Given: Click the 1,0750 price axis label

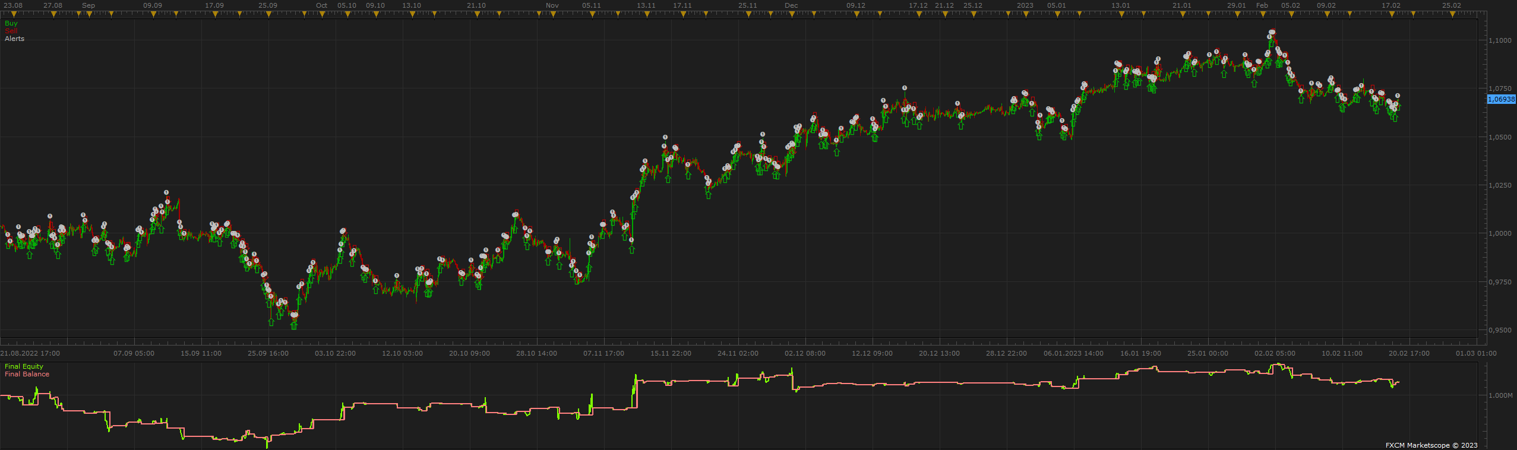Looking at the screenshot, I should click(1500, 88).
